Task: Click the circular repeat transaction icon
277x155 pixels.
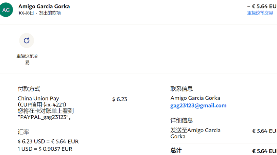Action: tap(27, 41)
